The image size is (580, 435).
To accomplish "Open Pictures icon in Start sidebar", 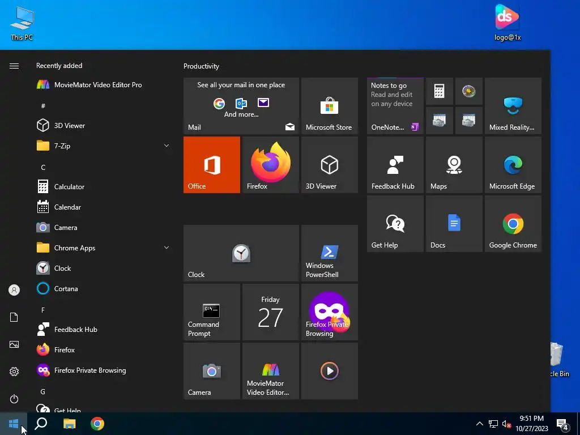I will coord(14,344).
